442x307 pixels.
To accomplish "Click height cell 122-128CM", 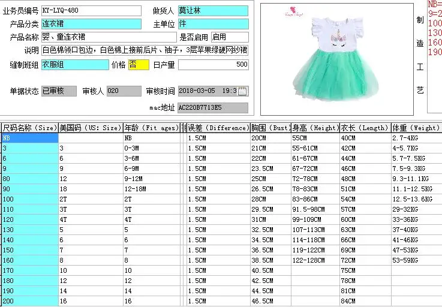I will point(315,260).
